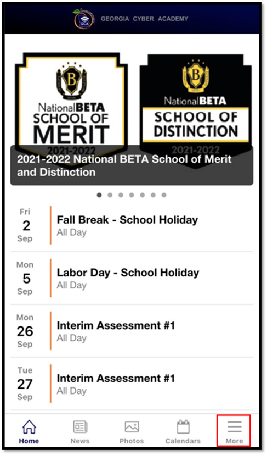Select the last carousel page dot
Screen dimensions: 267x455
pos(164,195)
